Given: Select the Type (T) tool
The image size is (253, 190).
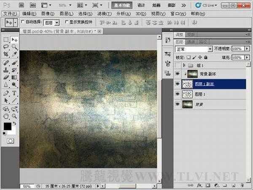Looking at the screenshot, I should (15, 93).
